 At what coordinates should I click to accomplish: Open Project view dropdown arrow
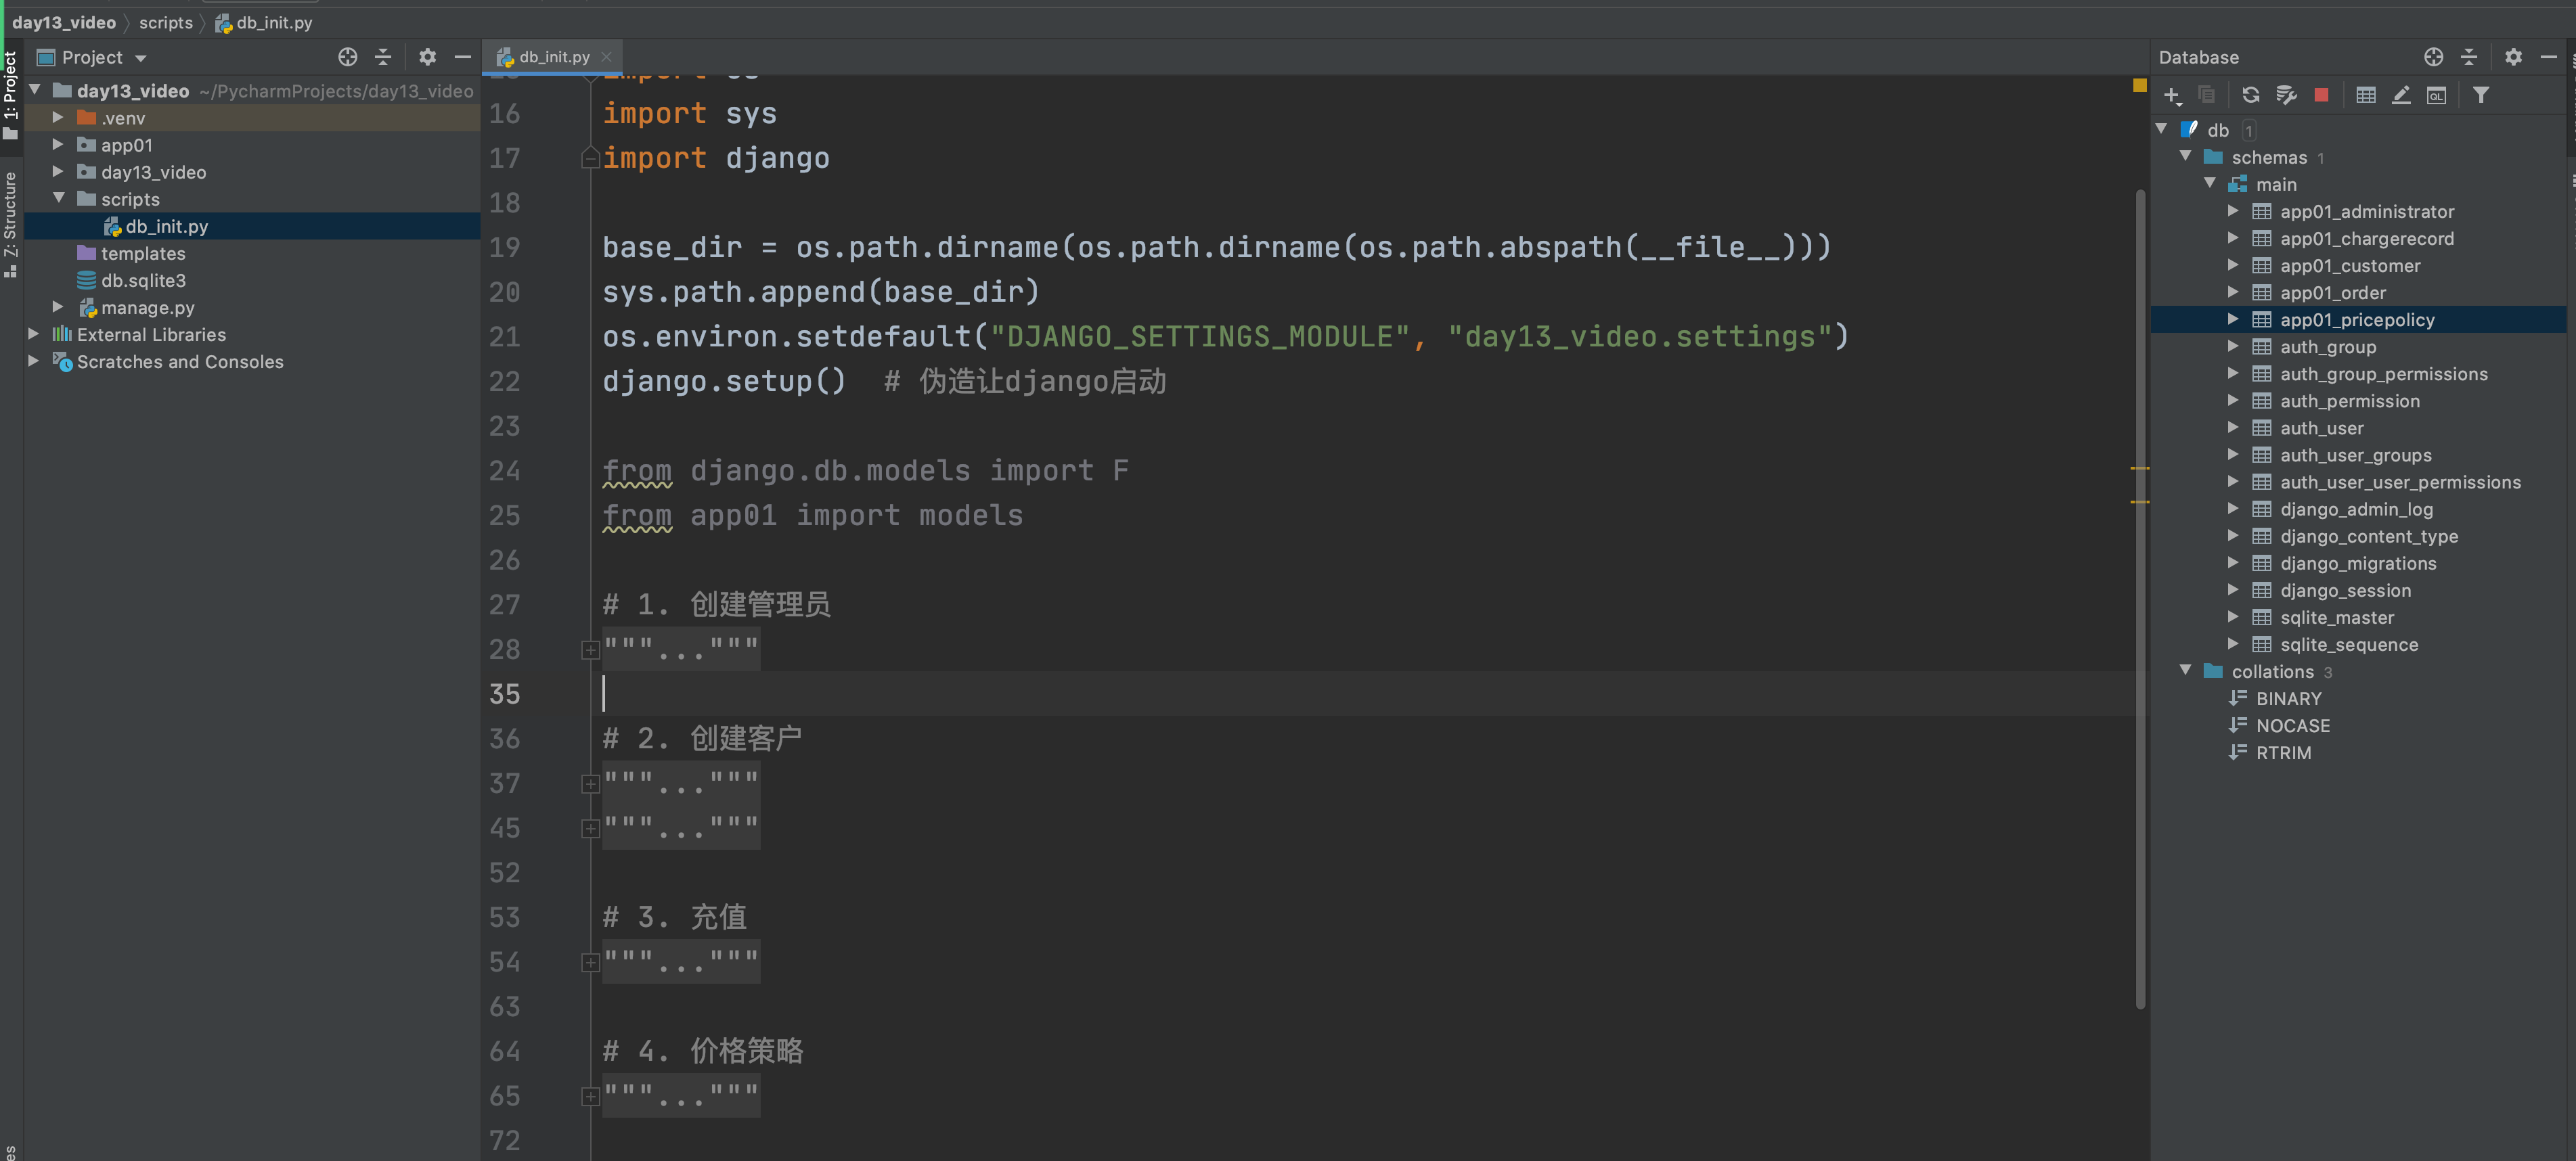pyautogui.click(x=141, y=58)
